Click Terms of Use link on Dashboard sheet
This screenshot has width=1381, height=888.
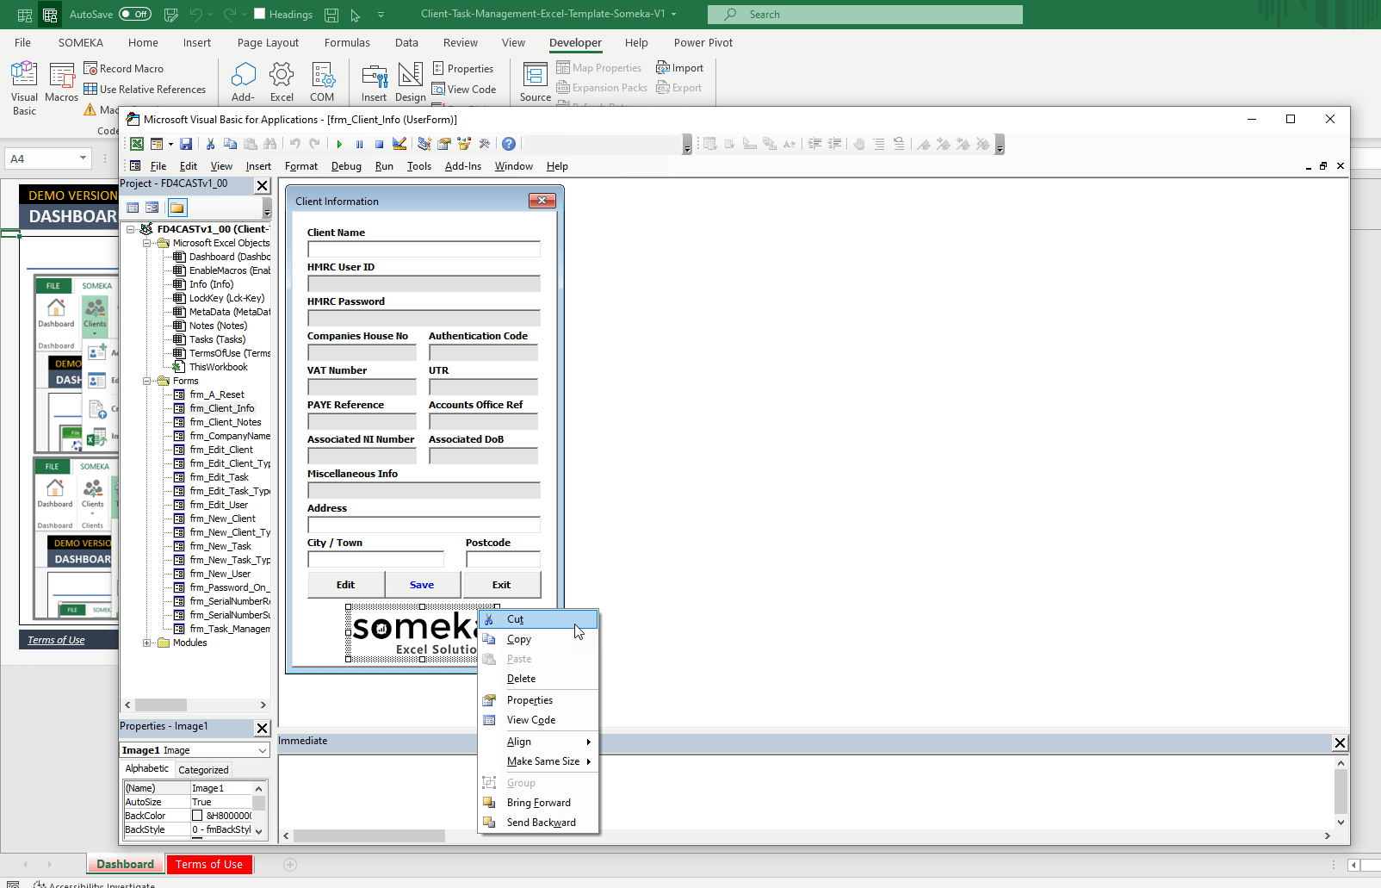click(56, 640)
